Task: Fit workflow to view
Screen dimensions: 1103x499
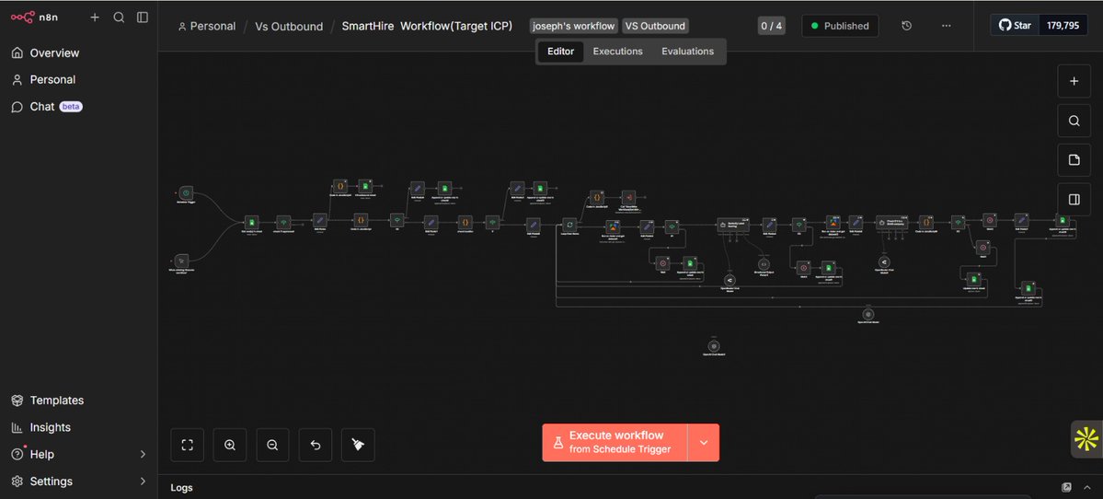Action: [x=187, y=445]
